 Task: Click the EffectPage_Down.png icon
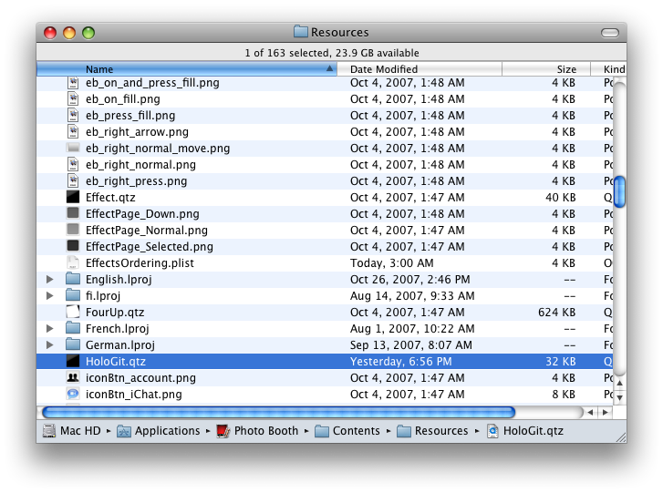pyautogui.click(x=73, y=213)
